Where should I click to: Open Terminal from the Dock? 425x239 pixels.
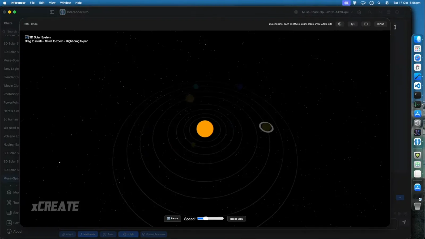417,95
